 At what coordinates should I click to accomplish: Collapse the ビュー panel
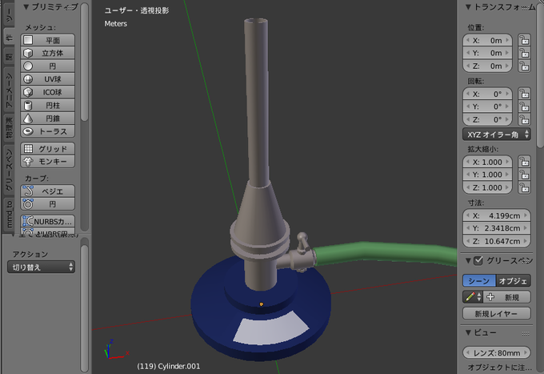[x=468, y=332]
